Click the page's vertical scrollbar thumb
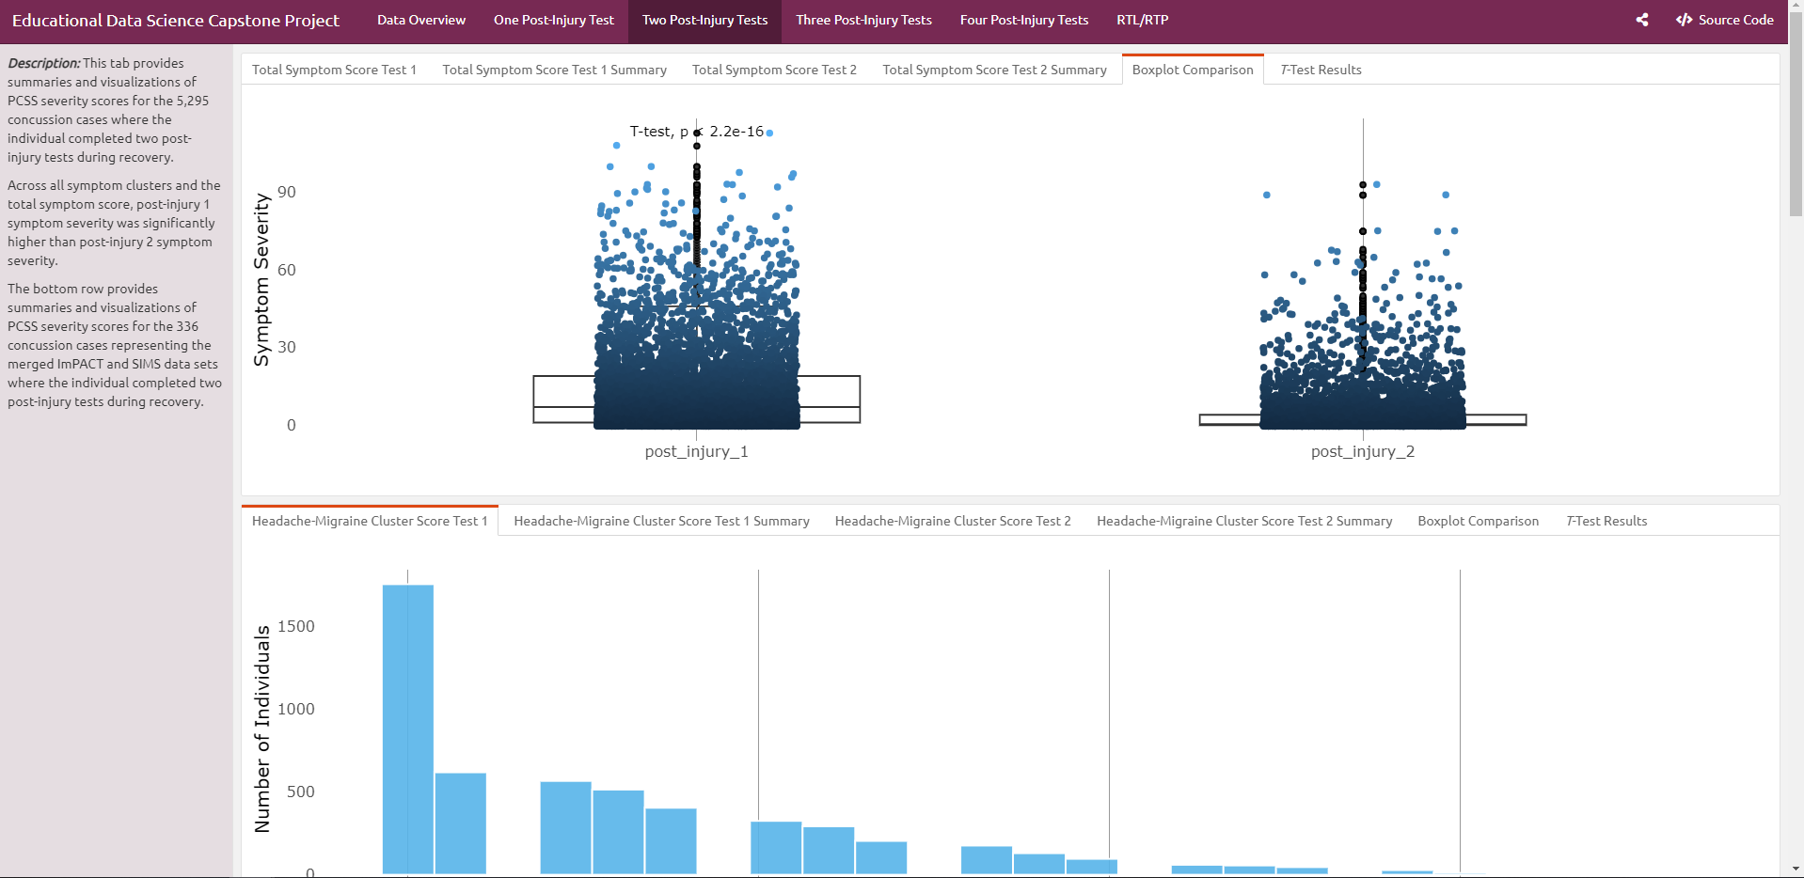The width and height of the screenshot is (1804, 878). point(1796,113)
